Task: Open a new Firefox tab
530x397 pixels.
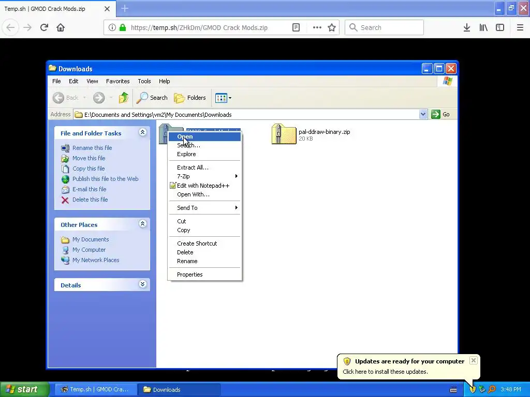Action: 125,8
